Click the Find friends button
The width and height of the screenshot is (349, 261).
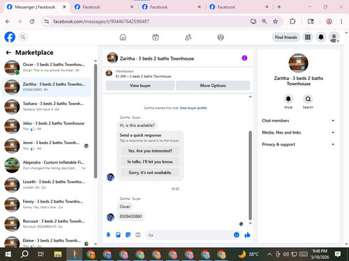(x=286, y=37)
